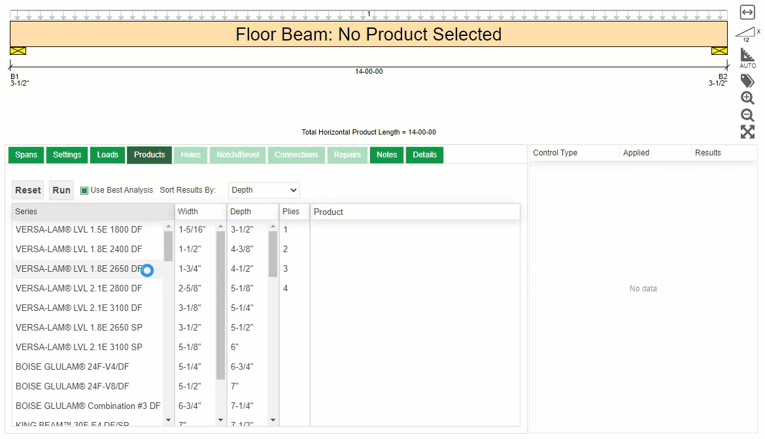Switch to the Loads tab
The image size is (765, 439).
(x=108, y=155)
